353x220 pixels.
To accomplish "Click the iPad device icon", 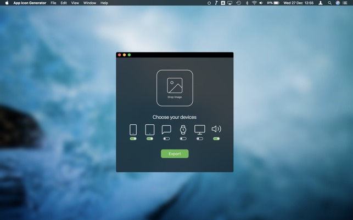I will pyautogui.click(x=149, y=130).
